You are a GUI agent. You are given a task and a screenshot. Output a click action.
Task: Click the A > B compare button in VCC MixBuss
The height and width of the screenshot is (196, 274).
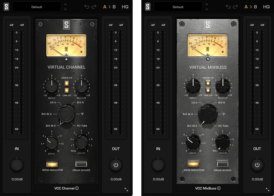(x=251, y=7)
